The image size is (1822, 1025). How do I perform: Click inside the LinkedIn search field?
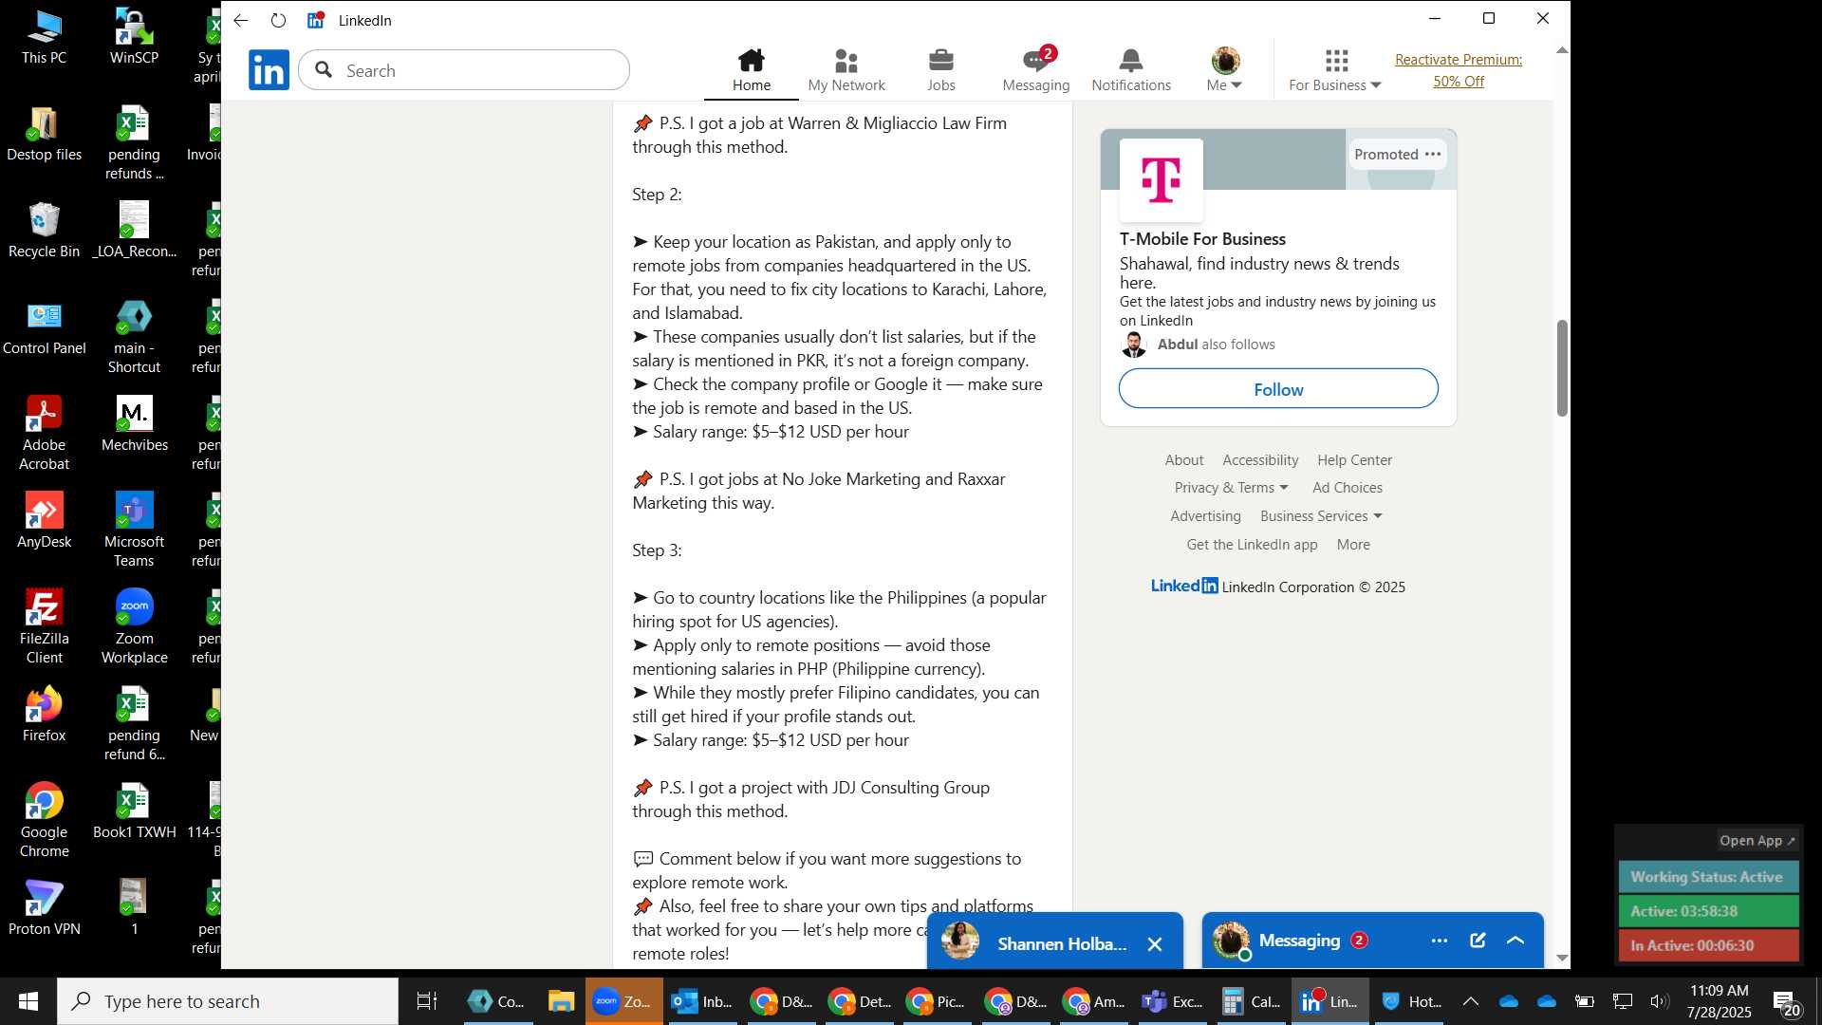(x=464, y=70)
